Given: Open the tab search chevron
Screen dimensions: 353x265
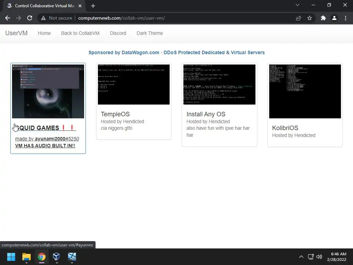Looking at the screenshot, I should coord(297,5).
